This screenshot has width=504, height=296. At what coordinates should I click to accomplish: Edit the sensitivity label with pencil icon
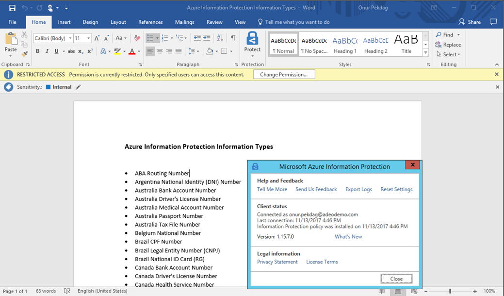pos(78,87)
